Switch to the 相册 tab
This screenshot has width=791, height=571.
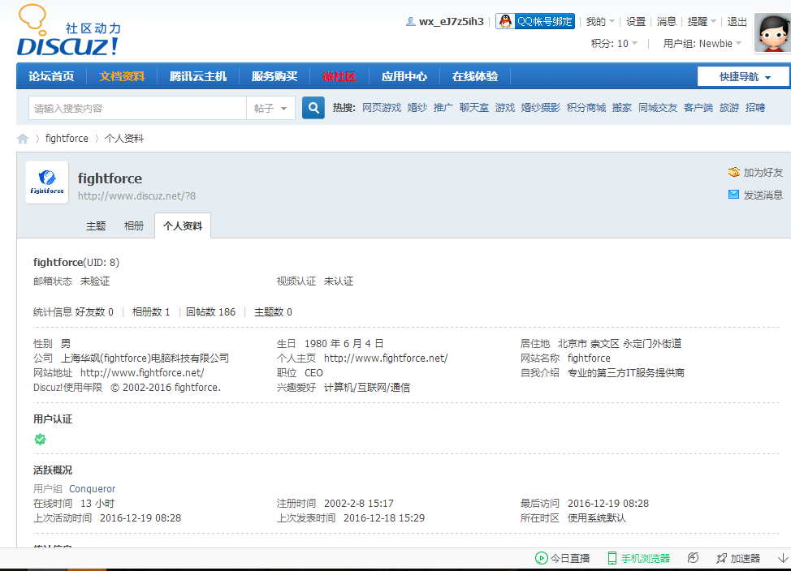134,225
